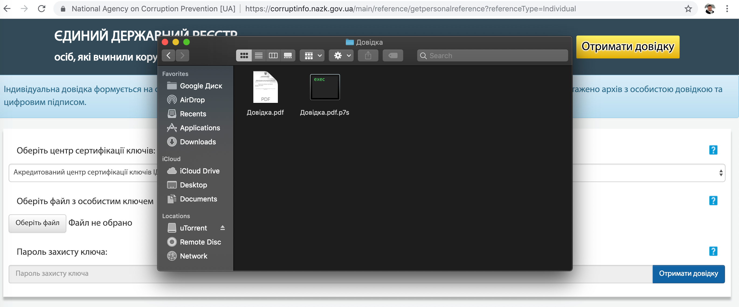Open Downloads in Finder sidebar
739x307 pixels.
[x=198, y=142]
